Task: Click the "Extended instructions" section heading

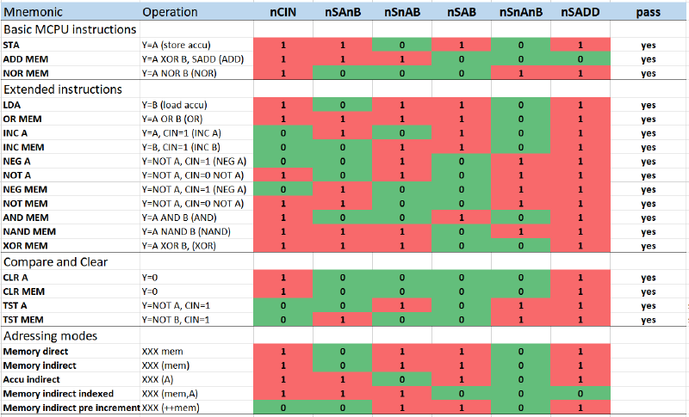Action: coord(63,89)
